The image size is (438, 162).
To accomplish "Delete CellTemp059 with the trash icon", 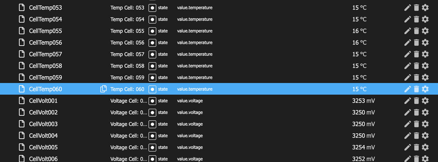I will click(x=416, y=78).
